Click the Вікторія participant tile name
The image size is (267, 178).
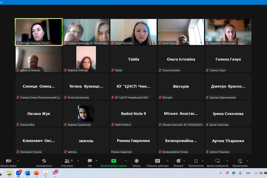[x=181, y=86]
